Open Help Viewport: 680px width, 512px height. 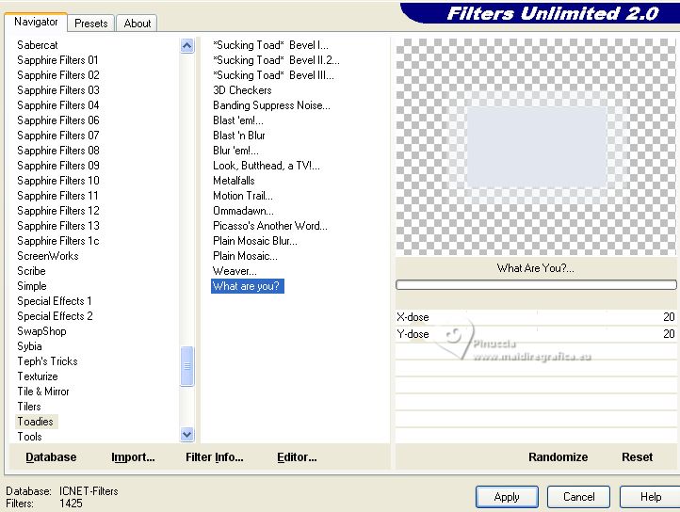pyautogui.click(x=650, y=496)
